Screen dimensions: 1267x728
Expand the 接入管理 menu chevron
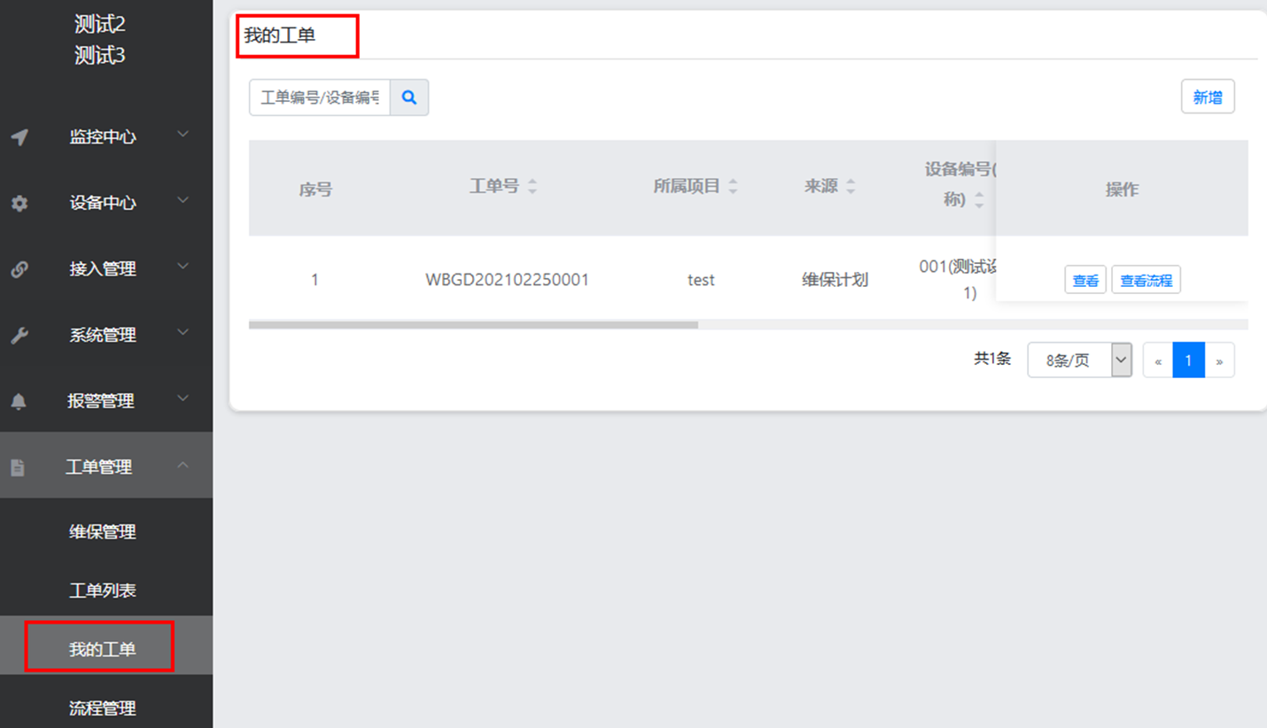pyautogui.click(x=183, y=266)
